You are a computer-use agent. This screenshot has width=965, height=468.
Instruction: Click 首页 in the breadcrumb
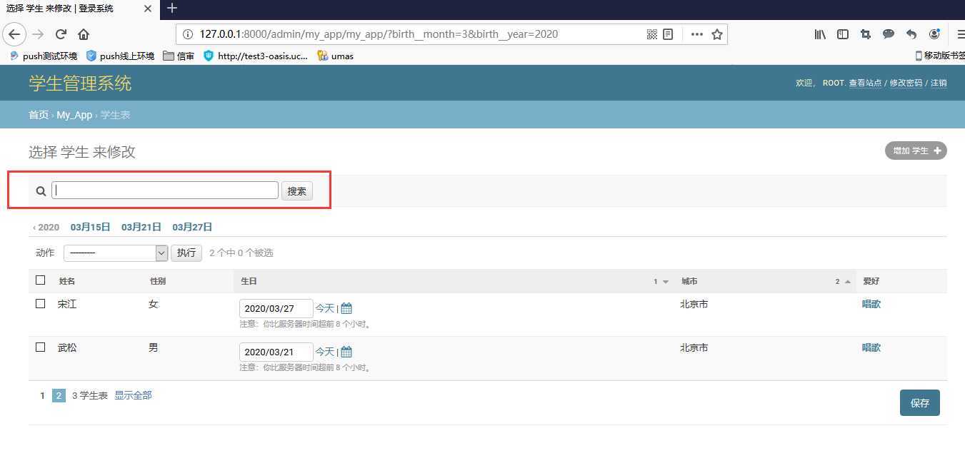pyautogui.click(x=39, y=115)
